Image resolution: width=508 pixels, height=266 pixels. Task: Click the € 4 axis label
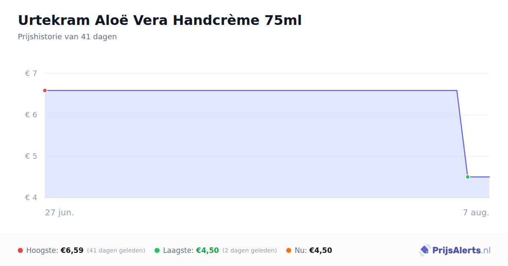pyautogui.click(x=31, y=198)
